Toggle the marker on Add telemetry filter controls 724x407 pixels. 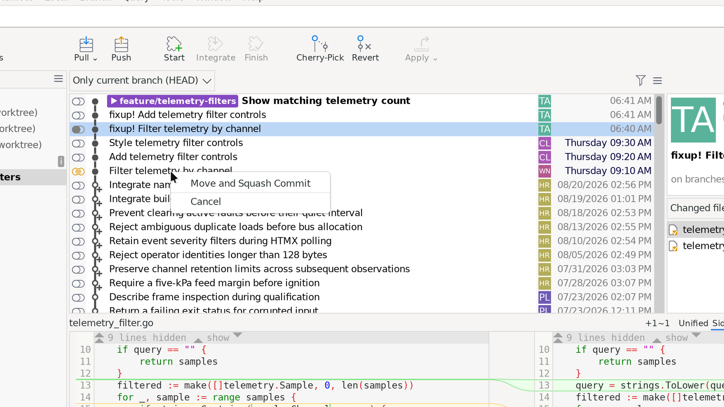[78, 158]
